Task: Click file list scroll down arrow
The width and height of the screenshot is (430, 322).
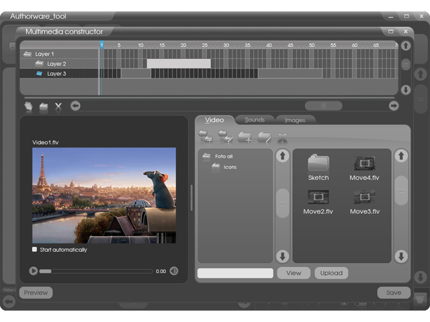Action: (x=401, y=256)
